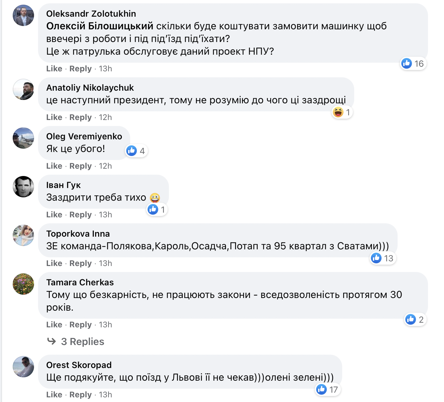Click like reaction icon on Tamara Cherkas's comment

pyautogui.click(x=410, y=319)
